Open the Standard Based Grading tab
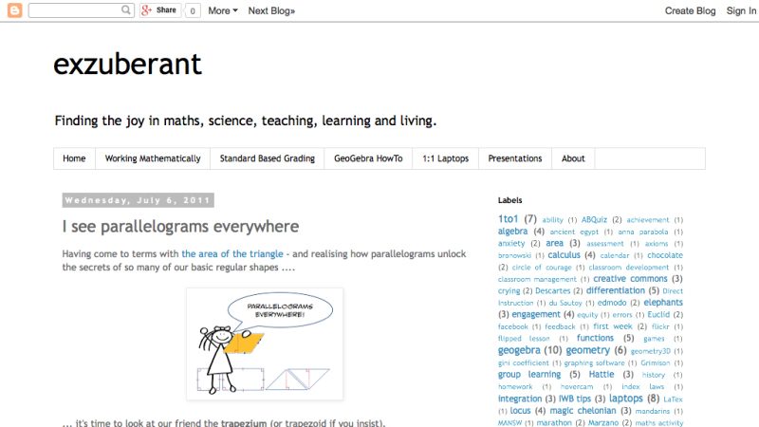 click(267, 158)
